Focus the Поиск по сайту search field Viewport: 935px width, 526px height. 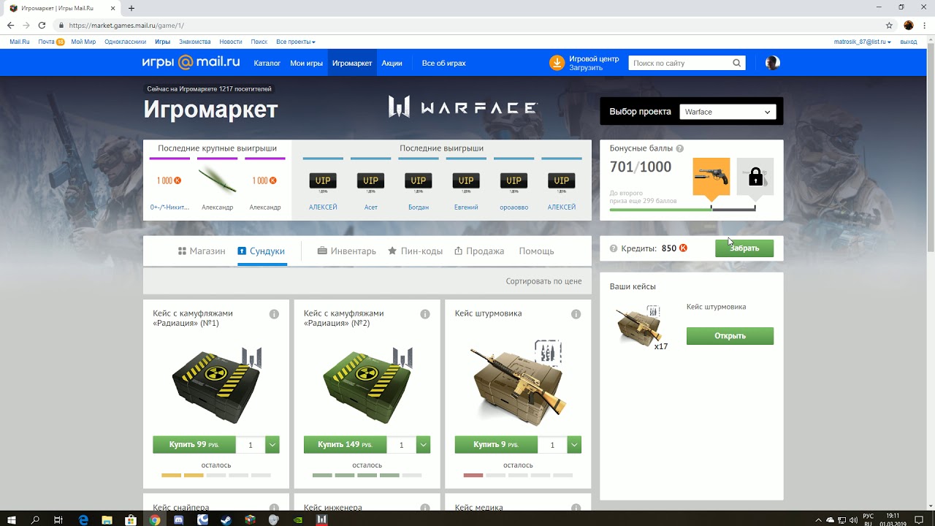(x=679, y=63)
